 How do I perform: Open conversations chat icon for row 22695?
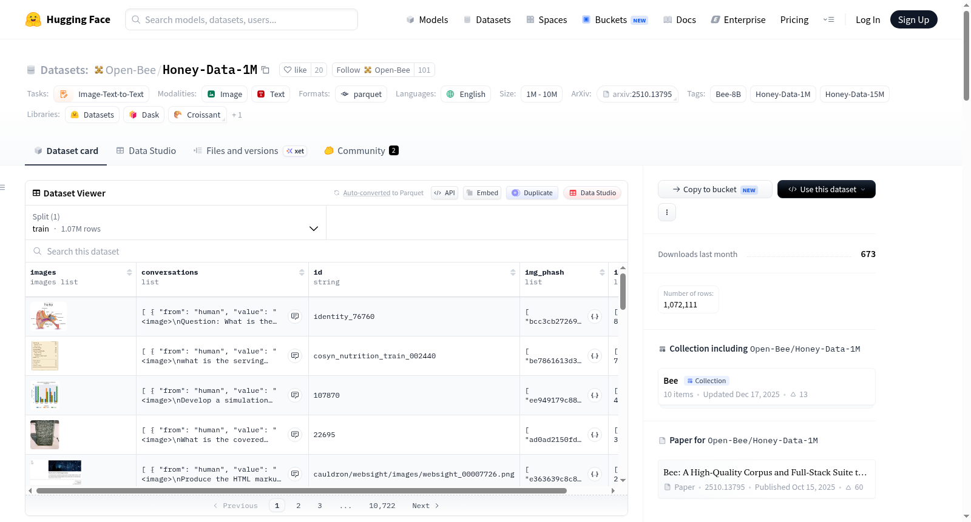295,435
